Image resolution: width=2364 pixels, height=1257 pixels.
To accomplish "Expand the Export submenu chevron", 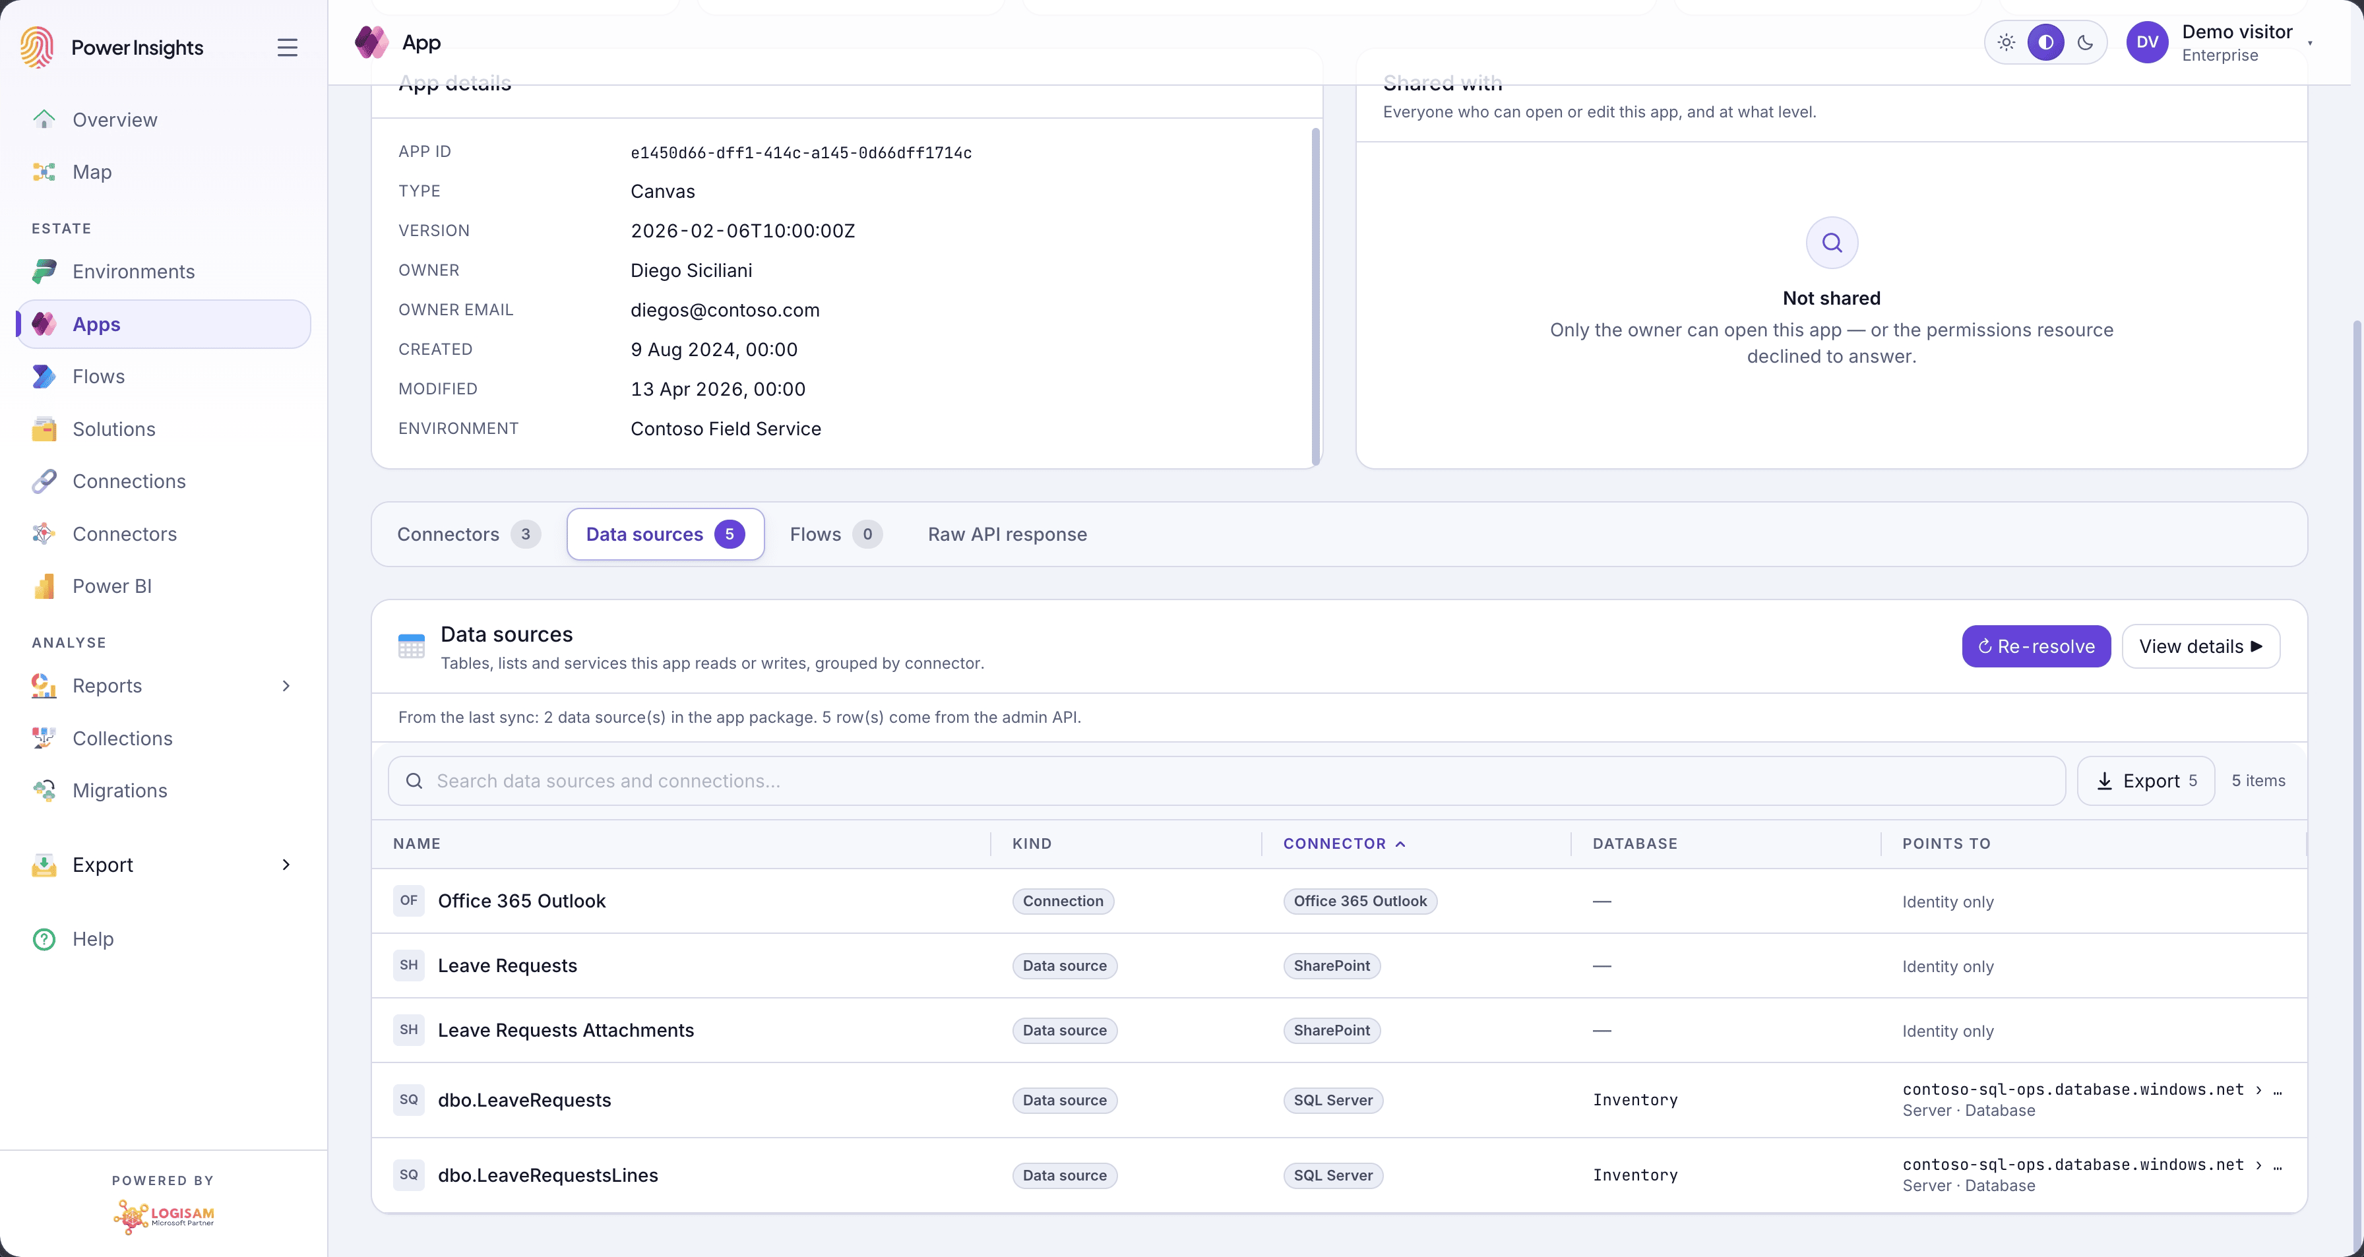I will pos(286,865).
